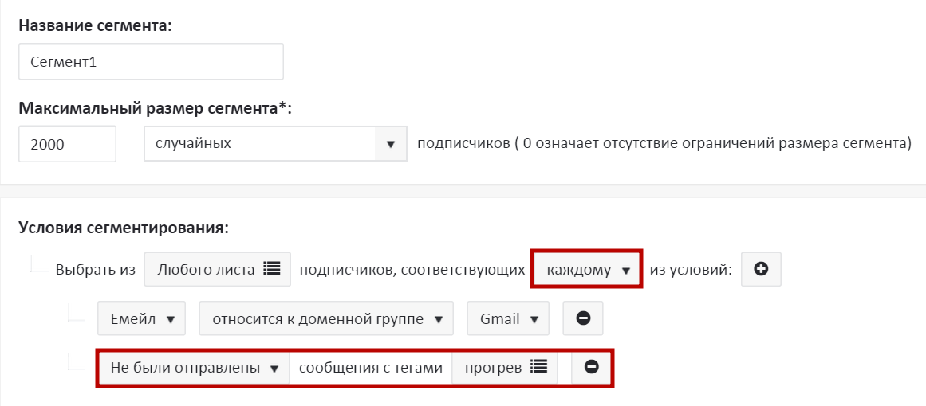Click the Максимальный размер сегмента label
This screenshot has height=406, width=926.
(x=156, y=108)
